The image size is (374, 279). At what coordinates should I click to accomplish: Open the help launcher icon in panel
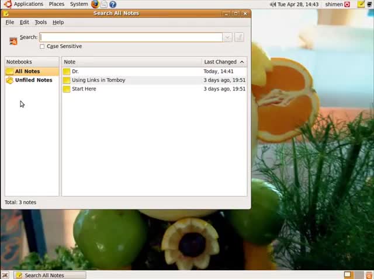click(x=113, y=4)
